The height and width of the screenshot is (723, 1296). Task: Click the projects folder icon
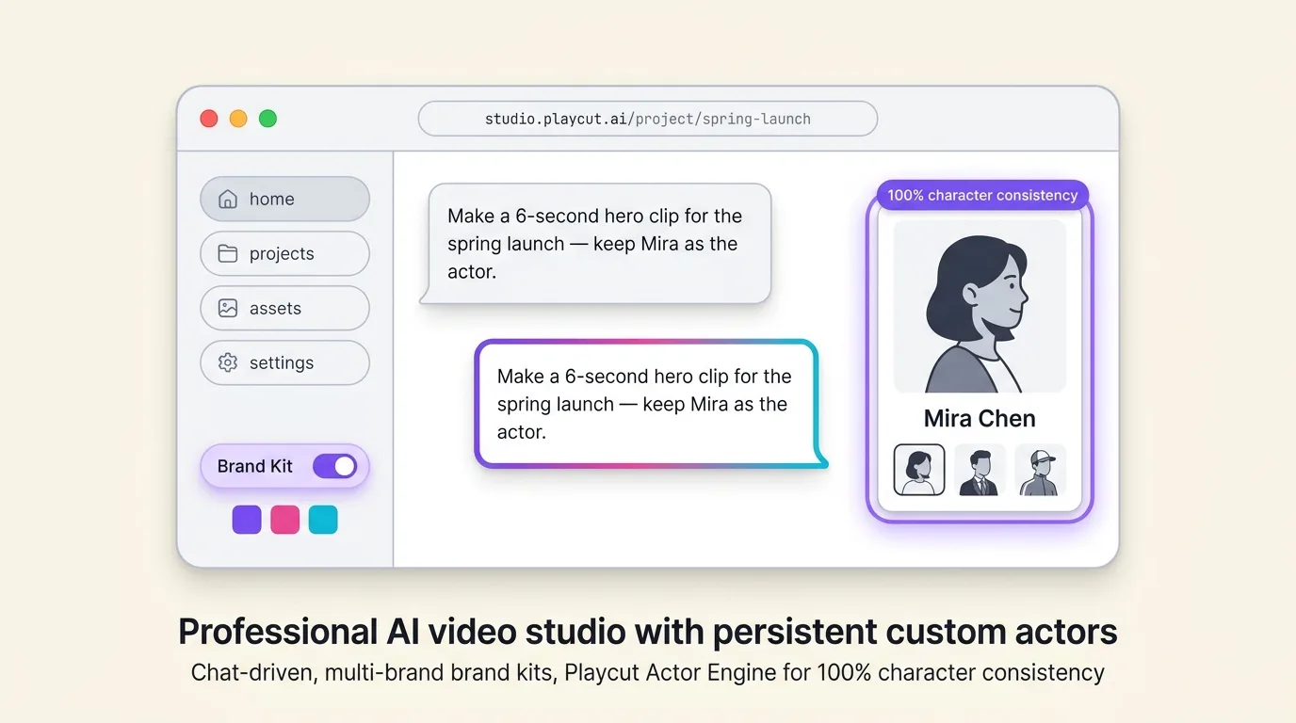(x=227, y=253)
